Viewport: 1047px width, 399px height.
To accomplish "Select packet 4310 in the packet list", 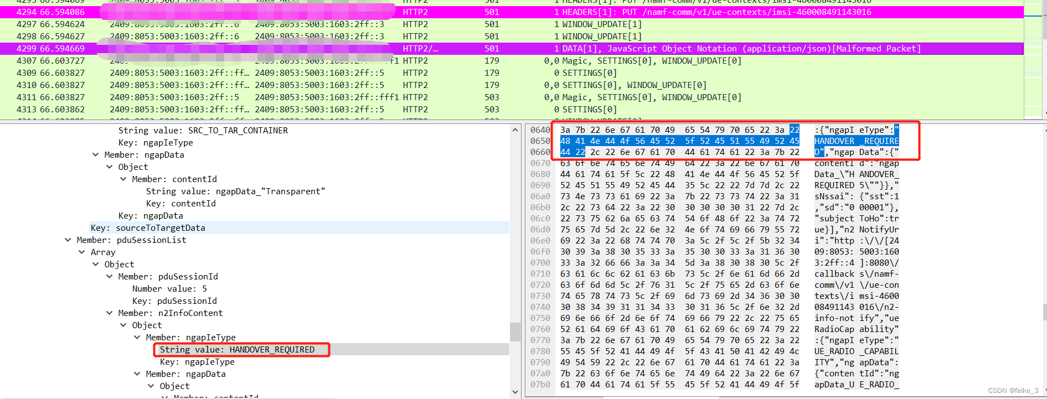I will pos(512,85).
